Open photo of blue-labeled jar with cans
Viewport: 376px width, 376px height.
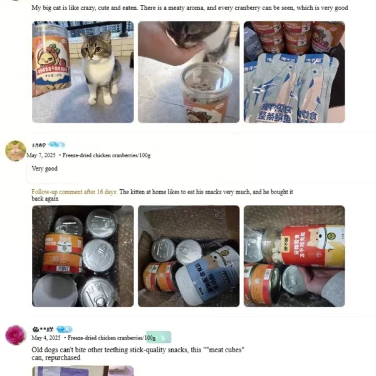(189, 256)
